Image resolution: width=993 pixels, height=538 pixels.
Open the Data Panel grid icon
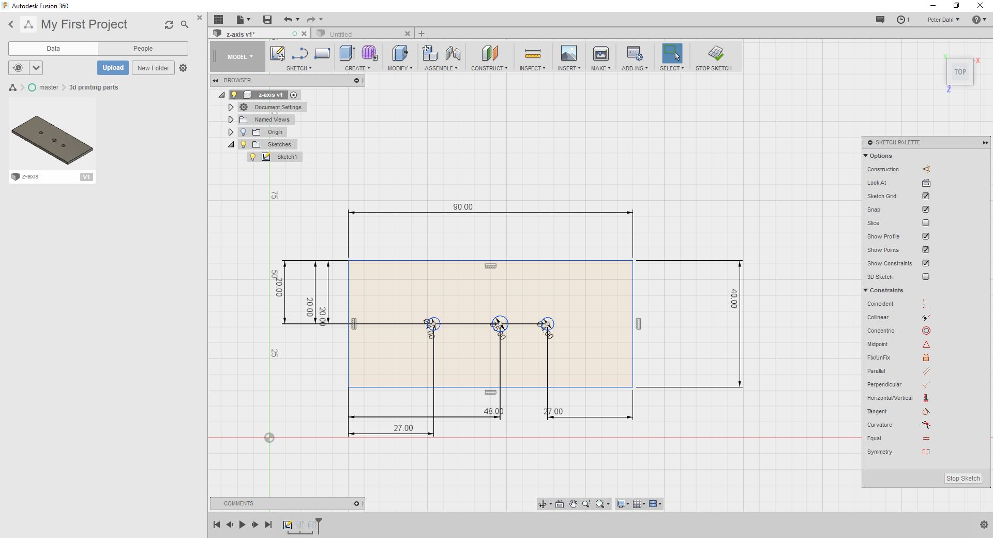tap(219, 20)
